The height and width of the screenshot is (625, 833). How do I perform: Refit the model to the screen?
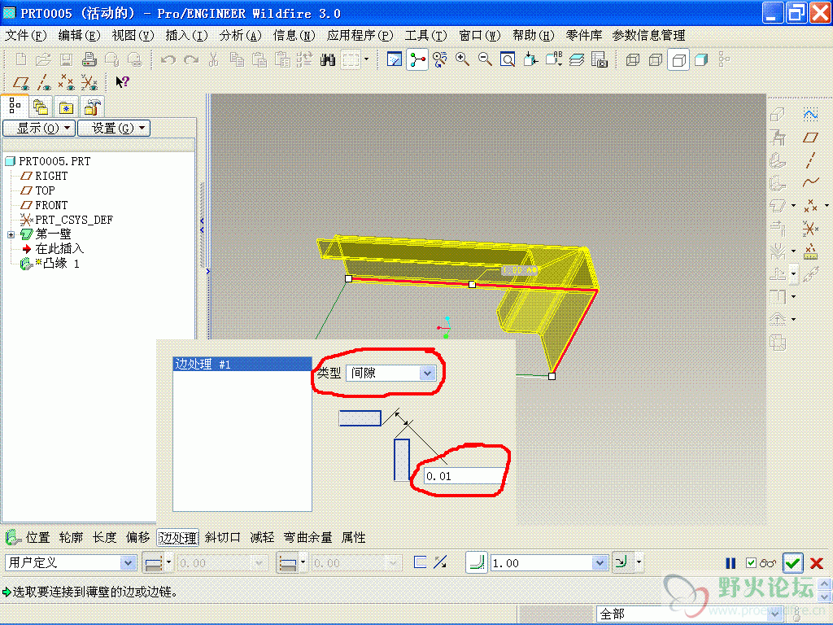[x=508, y=59]
